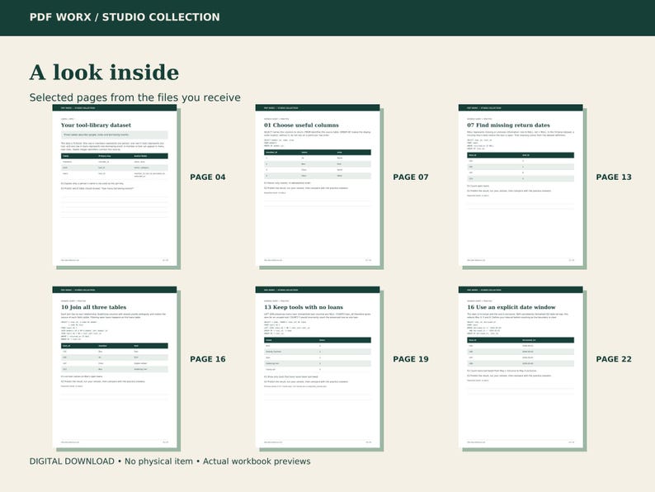The image size is (655, 492).
Task: Click the 'No physical item' footer text
Action: click(x=158, y=461)
